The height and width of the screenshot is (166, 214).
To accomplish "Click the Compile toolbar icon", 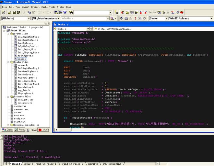I will point(122,18).
